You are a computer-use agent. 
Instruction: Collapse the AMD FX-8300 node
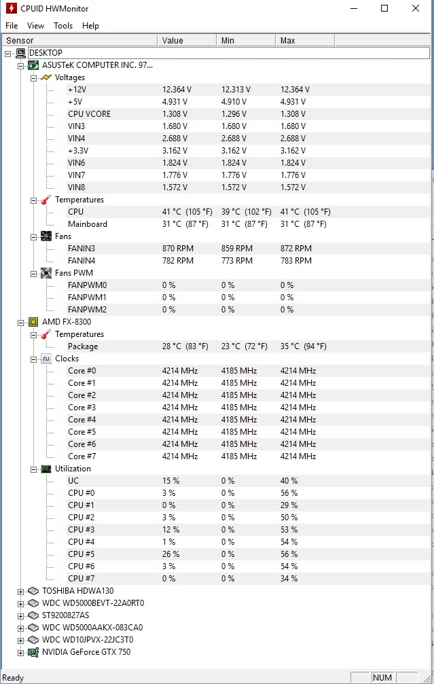(20, 322)
